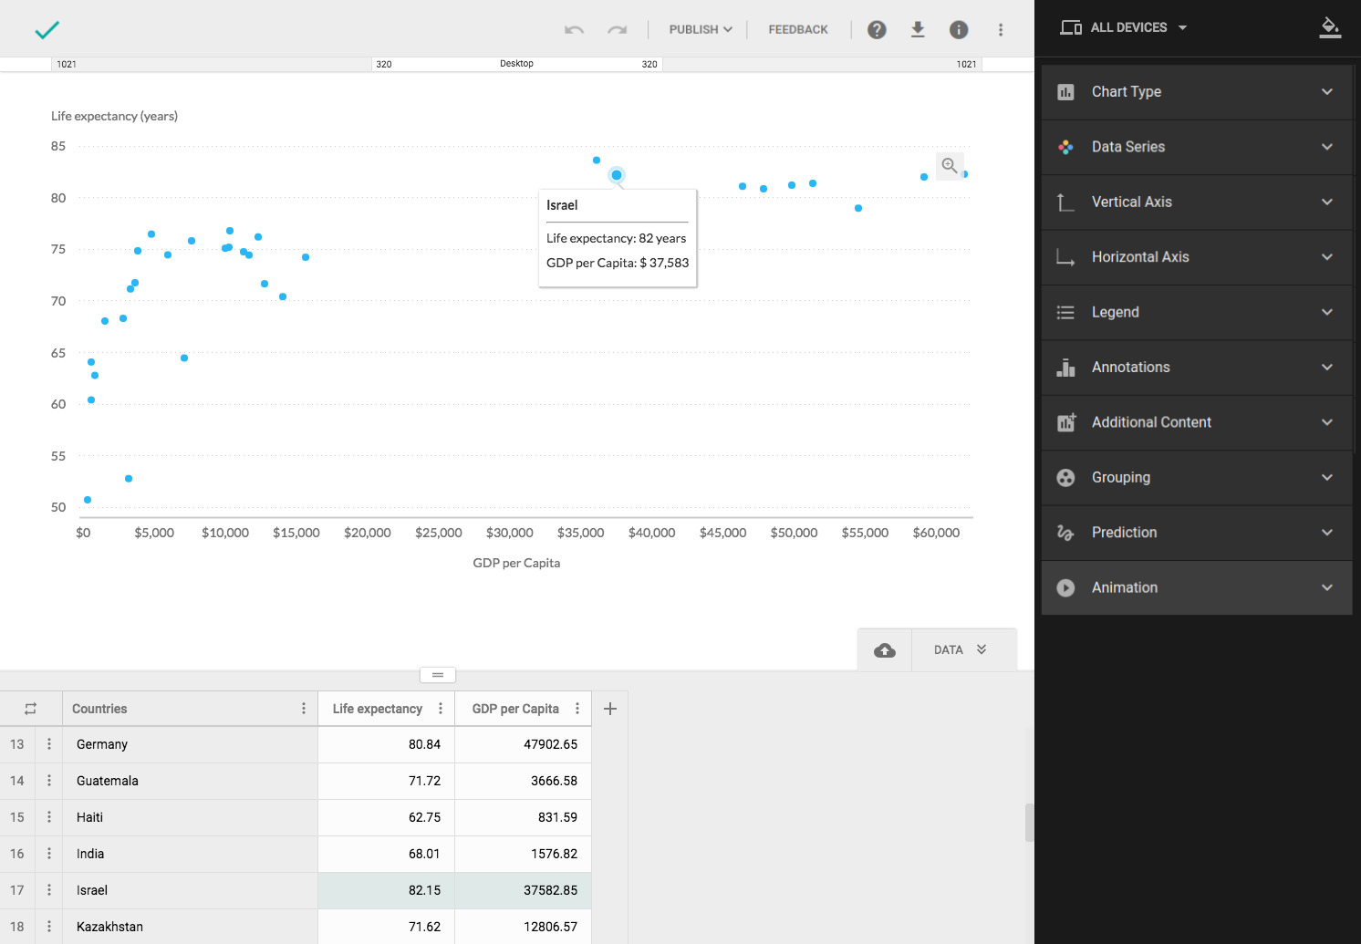Screen dimensions: 1361x944
Task: Open the three-dot more options menu
Action: (x=1001, y=30)
